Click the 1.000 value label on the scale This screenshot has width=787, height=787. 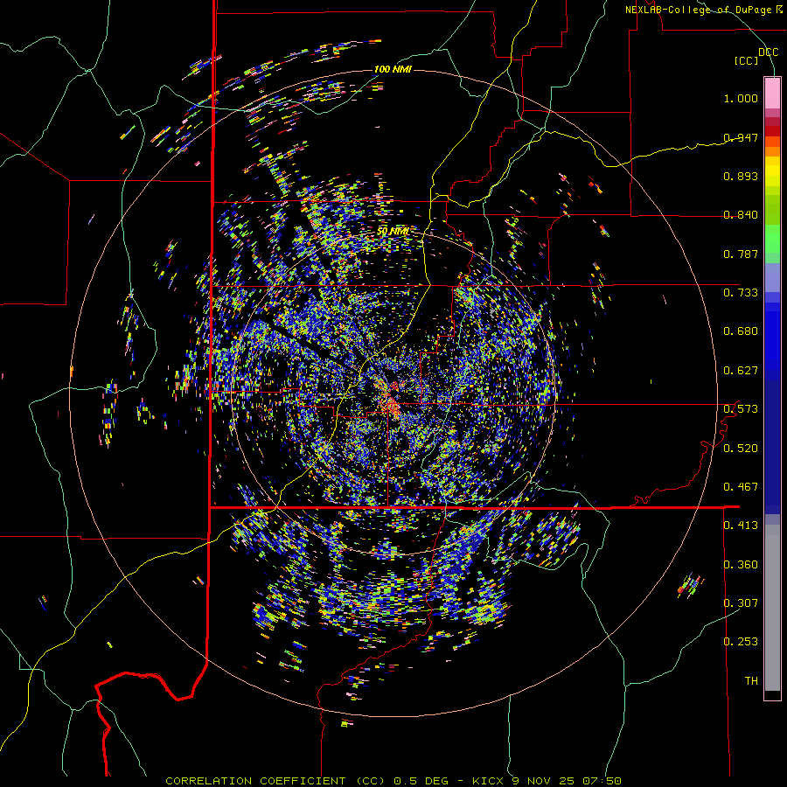(x=741, y=98)
